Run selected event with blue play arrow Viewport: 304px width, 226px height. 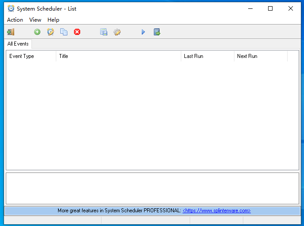pos(143,32)
